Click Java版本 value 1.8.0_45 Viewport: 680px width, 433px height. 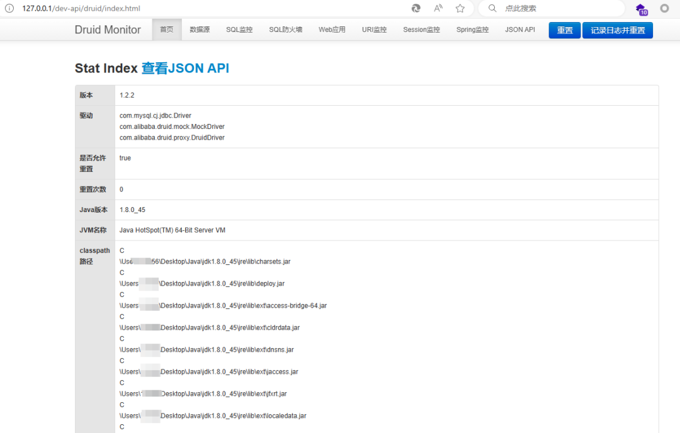click(132, 210)
